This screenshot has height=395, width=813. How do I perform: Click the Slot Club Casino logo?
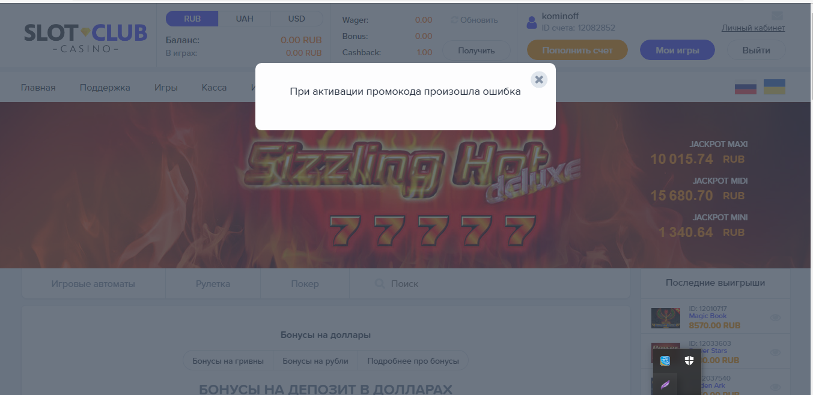click(85, 37)
